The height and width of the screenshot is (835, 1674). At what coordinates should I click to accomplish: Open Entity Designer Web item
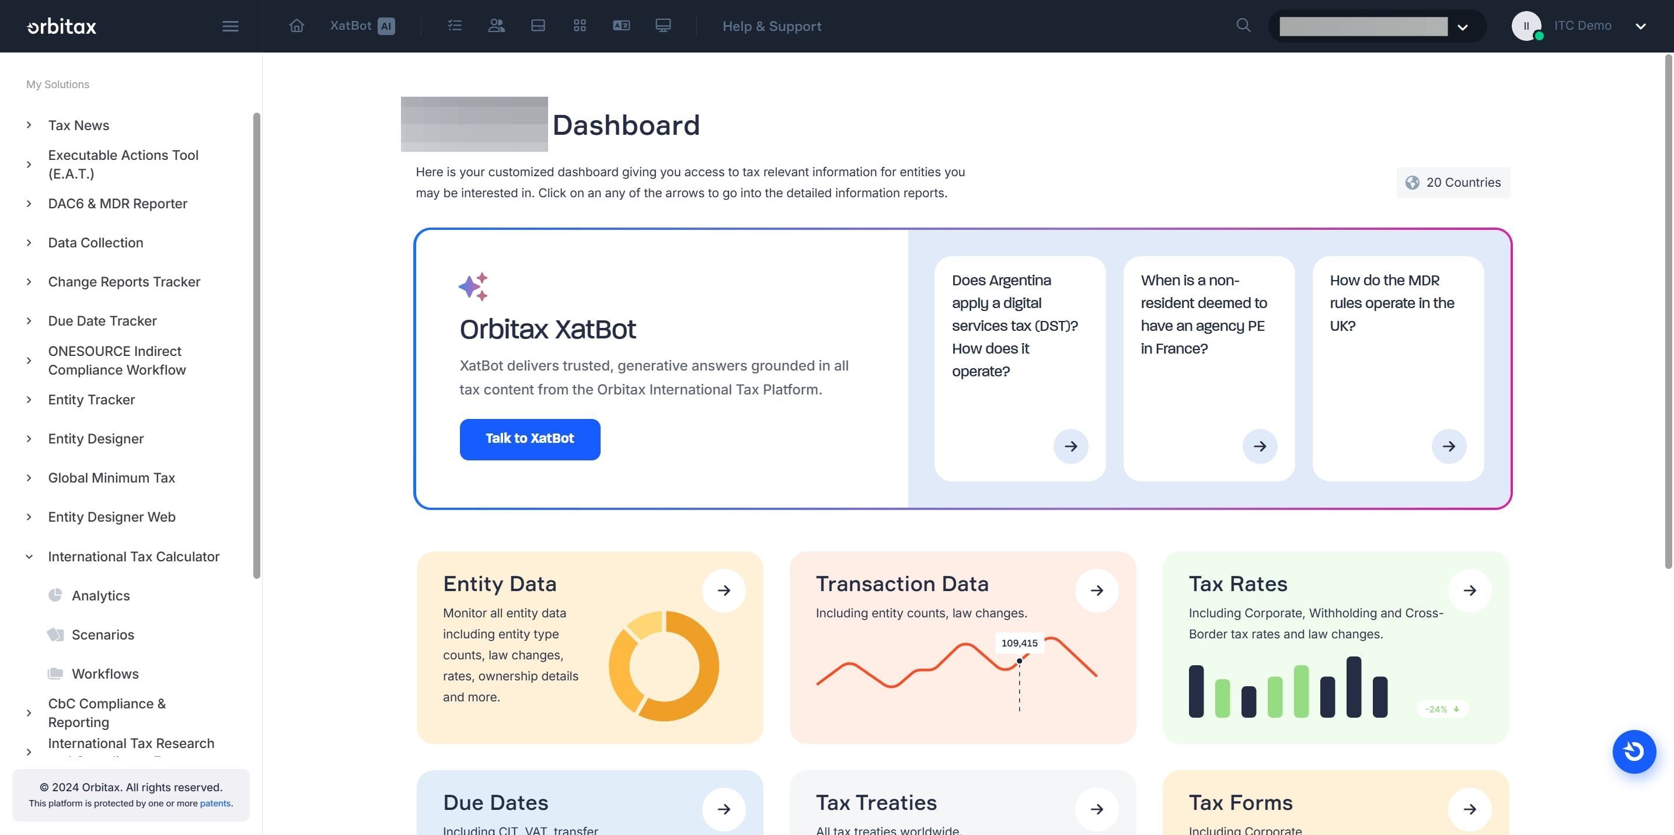coord(111,516)
